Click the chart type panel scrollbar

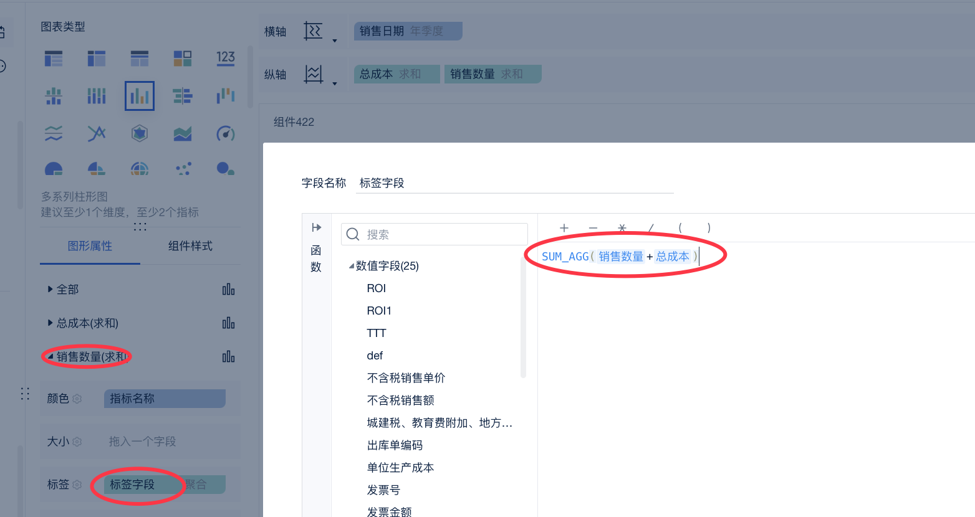click(x=250, y=77)
